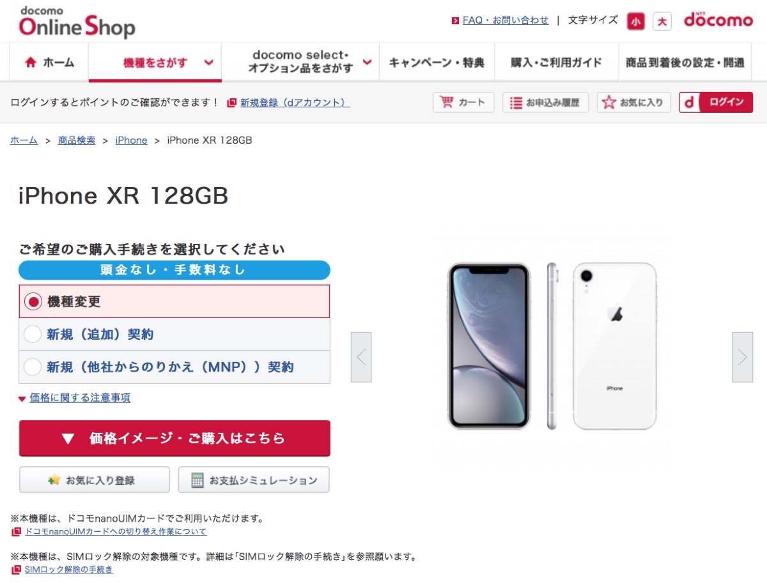Click the home icon in navigation bar

coord(31,63)
